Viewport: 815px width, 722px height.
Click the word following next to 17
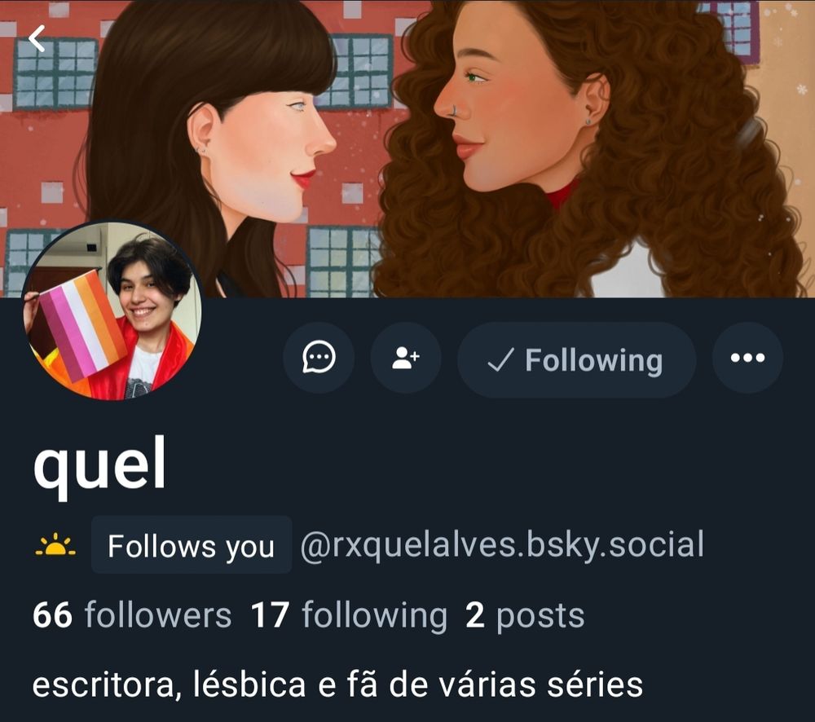(x=374, y=616)
